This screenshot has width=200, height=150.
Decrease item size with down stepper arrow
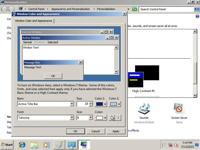(x=91, y=105)
